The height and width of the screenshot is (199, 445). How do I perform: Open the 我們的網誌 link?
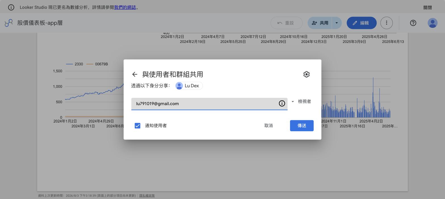[125, 7]
